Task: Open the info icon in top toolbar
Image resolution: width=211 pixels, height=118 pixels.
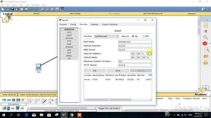Action: click(203, 9)
